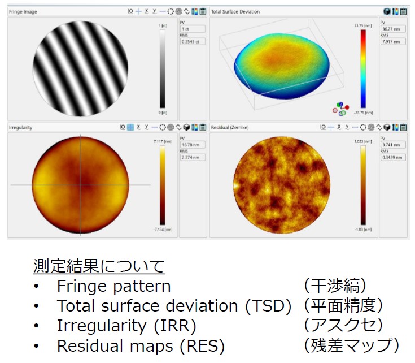
Task: Click origin icon in Irregularity toolbar
Action: coord(123,127)
